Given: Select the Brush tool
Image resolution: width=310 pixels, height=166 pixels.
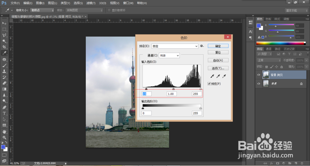Looking at the screenshot, I should [x=4, y=65].
